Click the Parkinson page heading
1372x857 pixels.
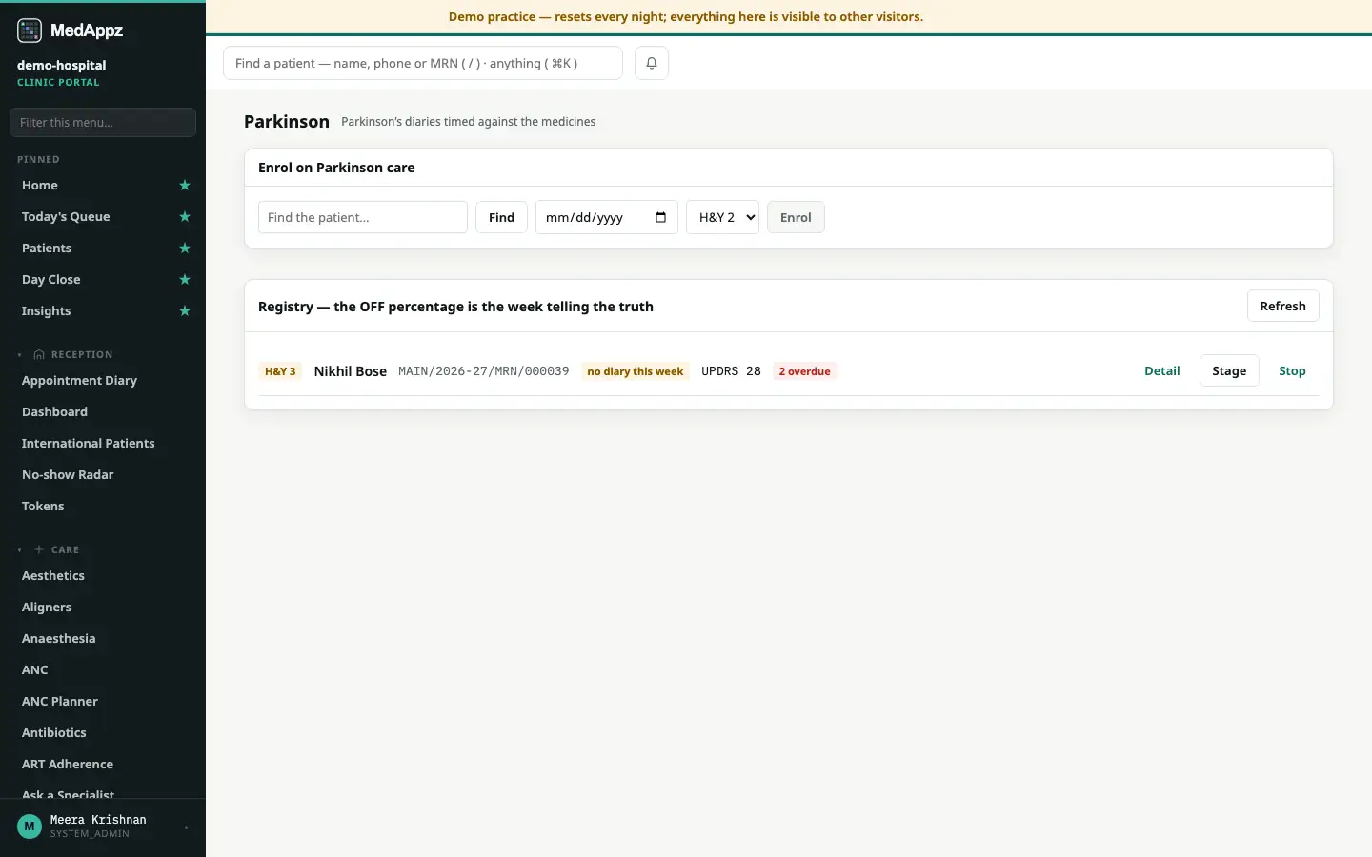coord(287,121)
